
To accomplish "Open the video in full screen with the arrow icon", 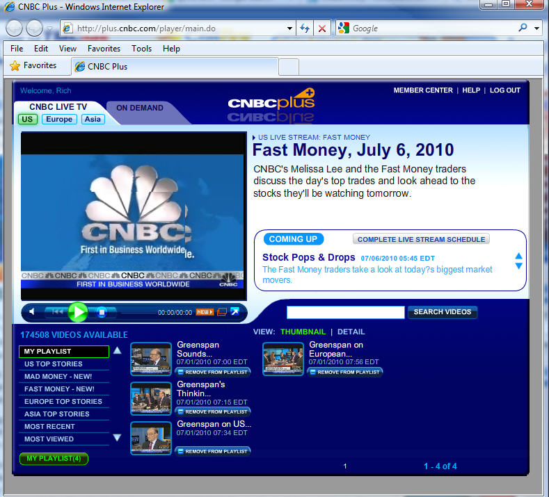I will [x=235, y=312].
